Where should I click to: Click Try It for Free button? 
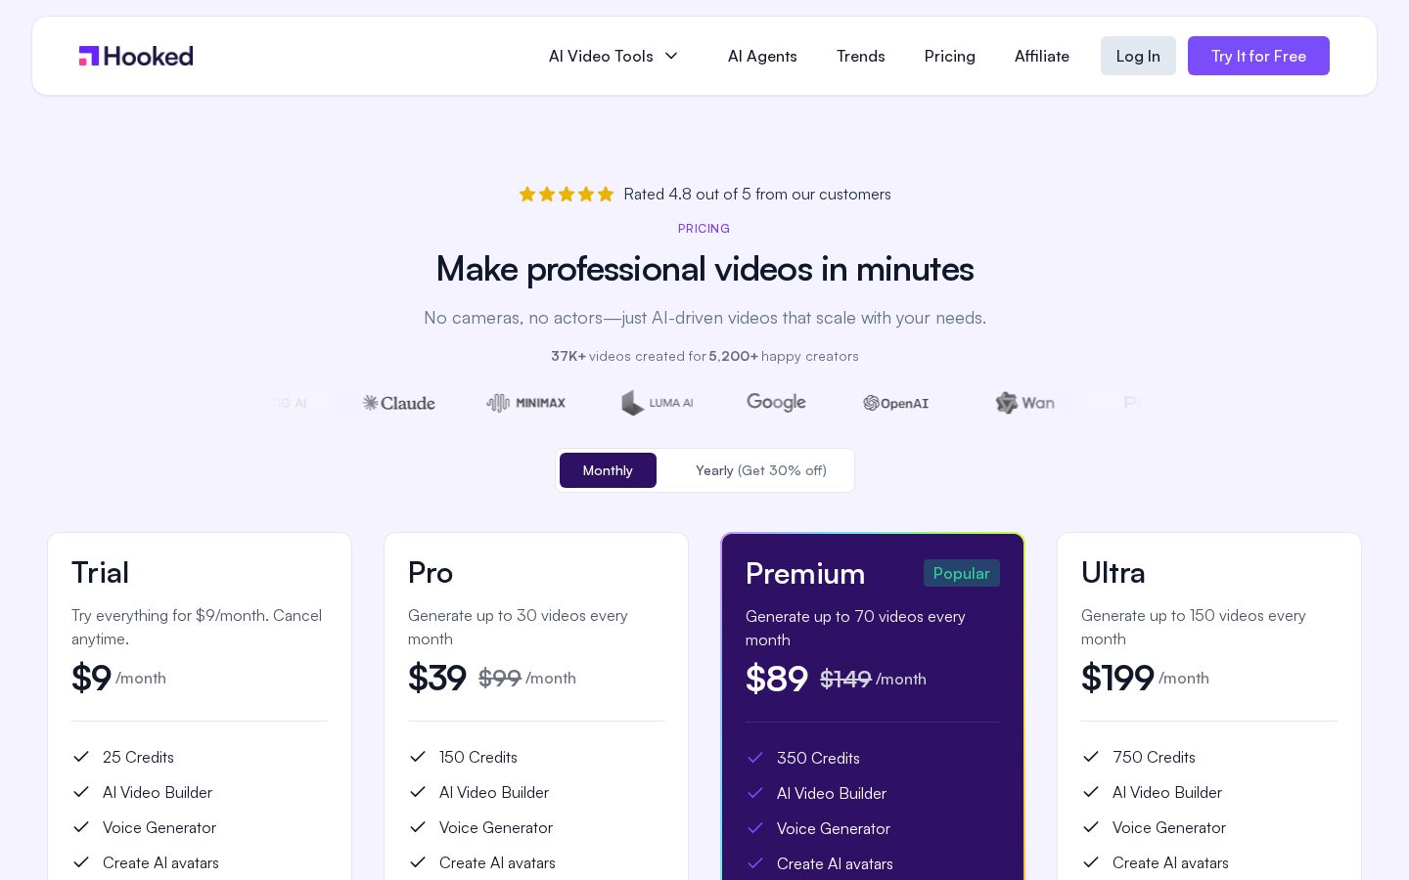click(1258, 56)
